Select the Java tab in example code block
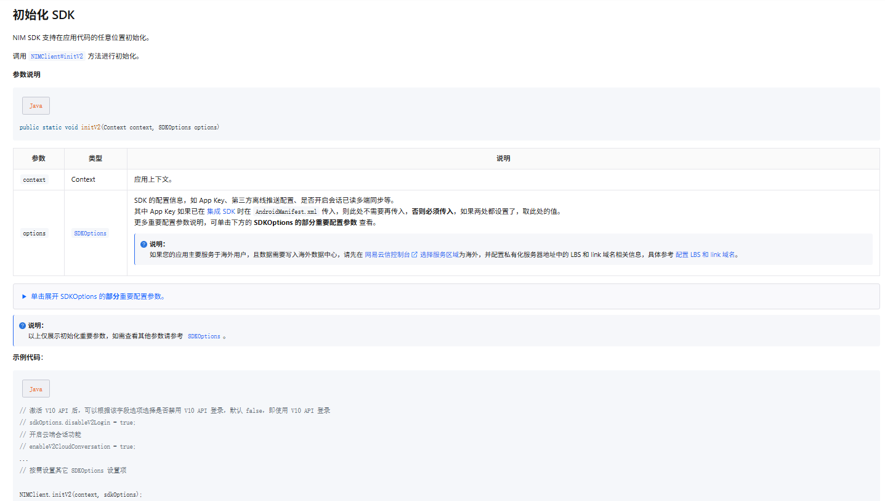The image size is (885, 501). point(36,389)
